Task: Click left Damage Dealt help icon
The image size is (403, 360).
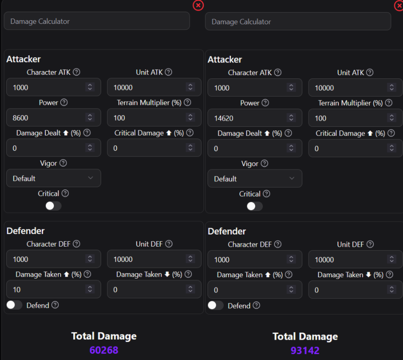Action: 87,133
